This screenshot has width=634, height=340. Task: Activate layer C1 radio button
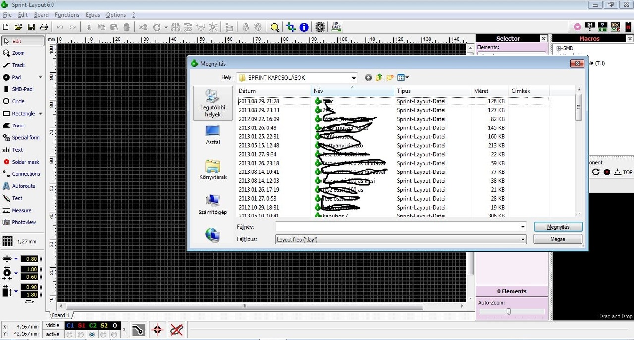pyautogui.click(x=69, y=335)
